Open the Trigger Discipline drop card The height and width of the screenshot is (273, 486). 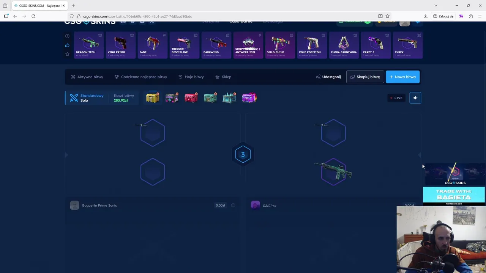185,45
